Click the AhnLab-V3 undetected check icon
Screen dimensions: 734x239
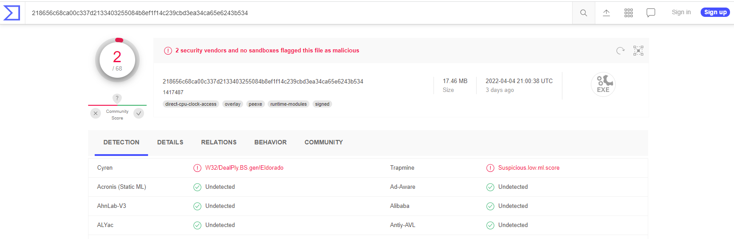(x=197, y=206)
